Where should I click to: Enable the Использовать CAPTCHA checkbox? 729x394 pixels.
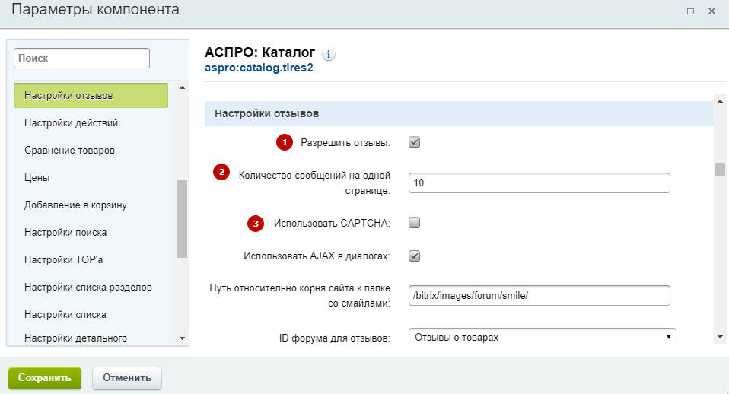click(x=414, y=223)
